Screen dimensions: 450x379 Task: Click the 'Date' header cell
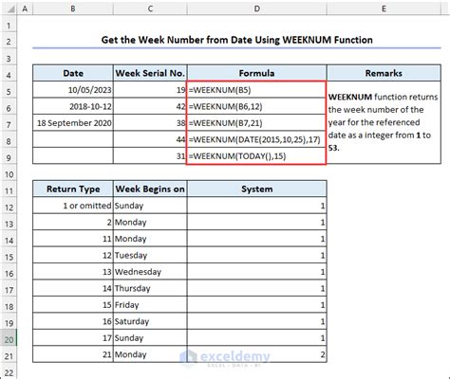pyautogui.click(x=73, y=73)
